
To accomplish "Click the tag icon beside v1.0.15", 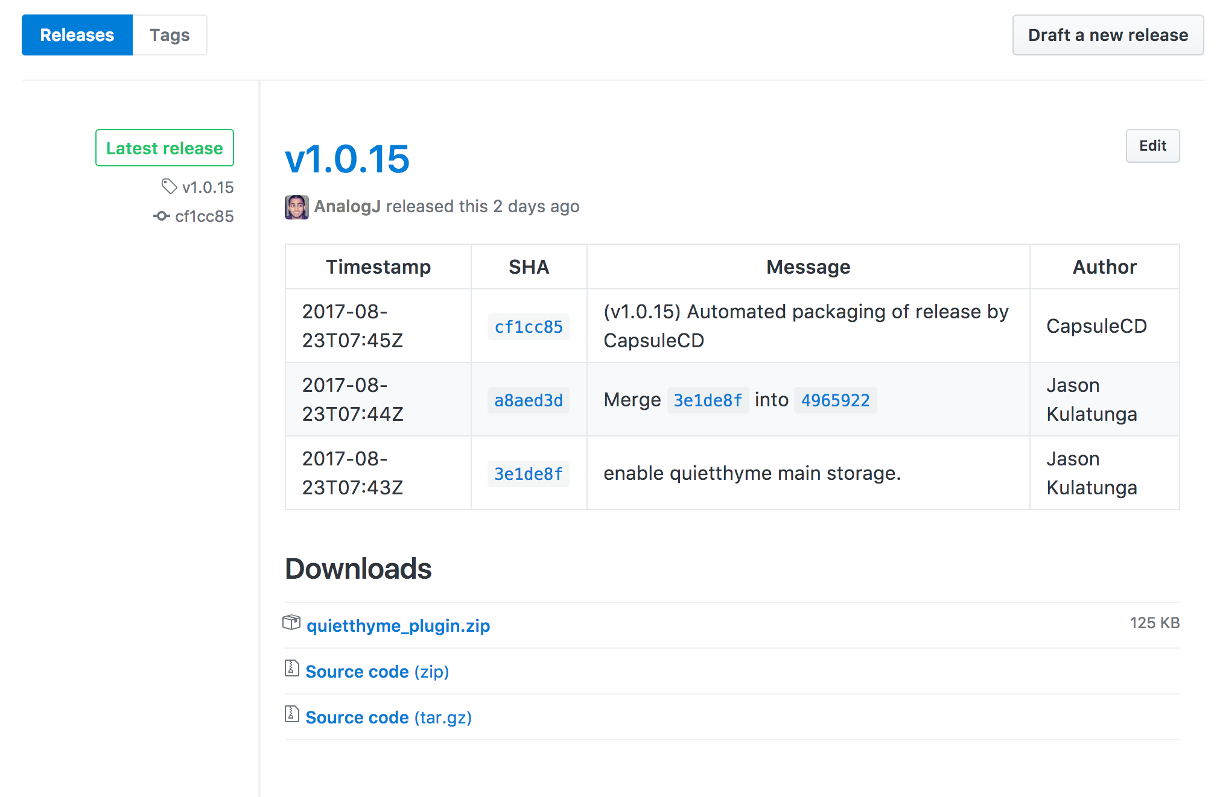I will coord(169,186).
